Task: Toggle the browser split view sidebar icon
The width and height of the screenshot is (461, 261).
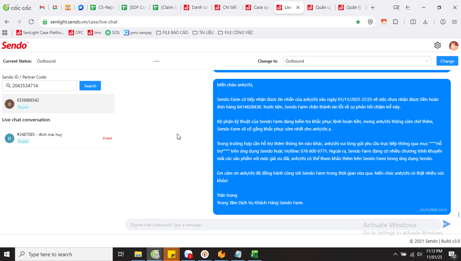Action: click(413, 22)
